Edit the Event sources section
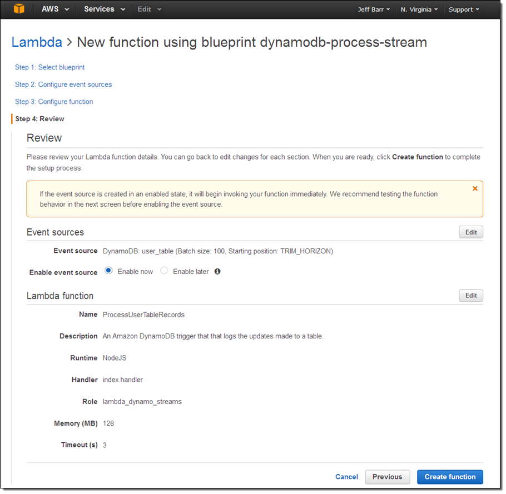506x494 pixels. [x=471, y=232]
